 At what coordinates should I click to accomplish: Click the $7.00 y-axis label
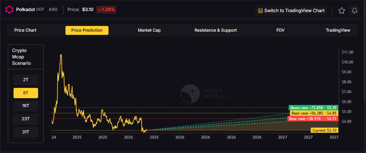(x=347, y=92)
